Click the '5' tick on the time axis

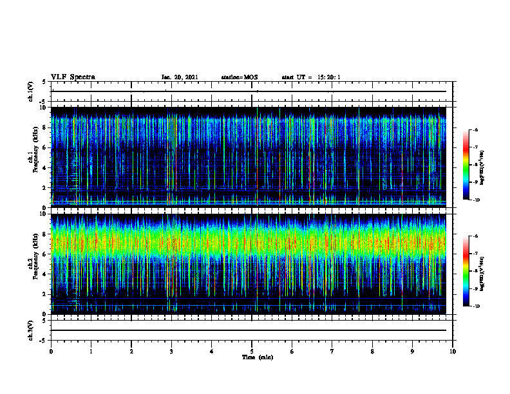(252, 352)
